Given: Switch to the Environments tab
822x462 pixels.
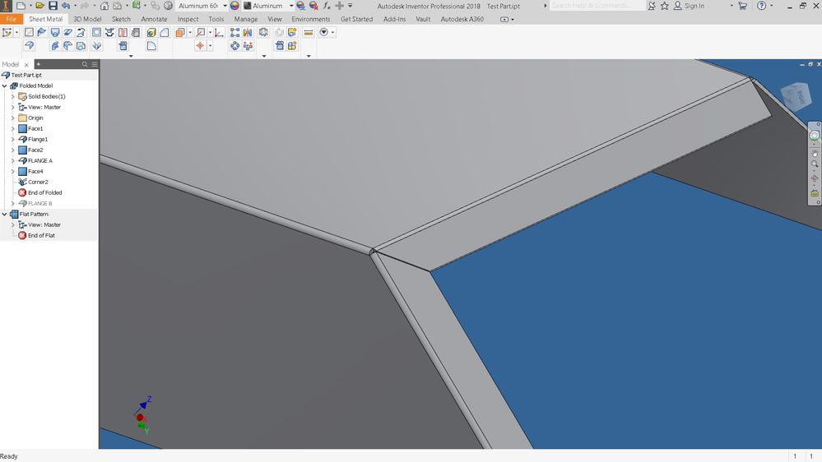Looking at the screenshot, I should pos(311,19).
